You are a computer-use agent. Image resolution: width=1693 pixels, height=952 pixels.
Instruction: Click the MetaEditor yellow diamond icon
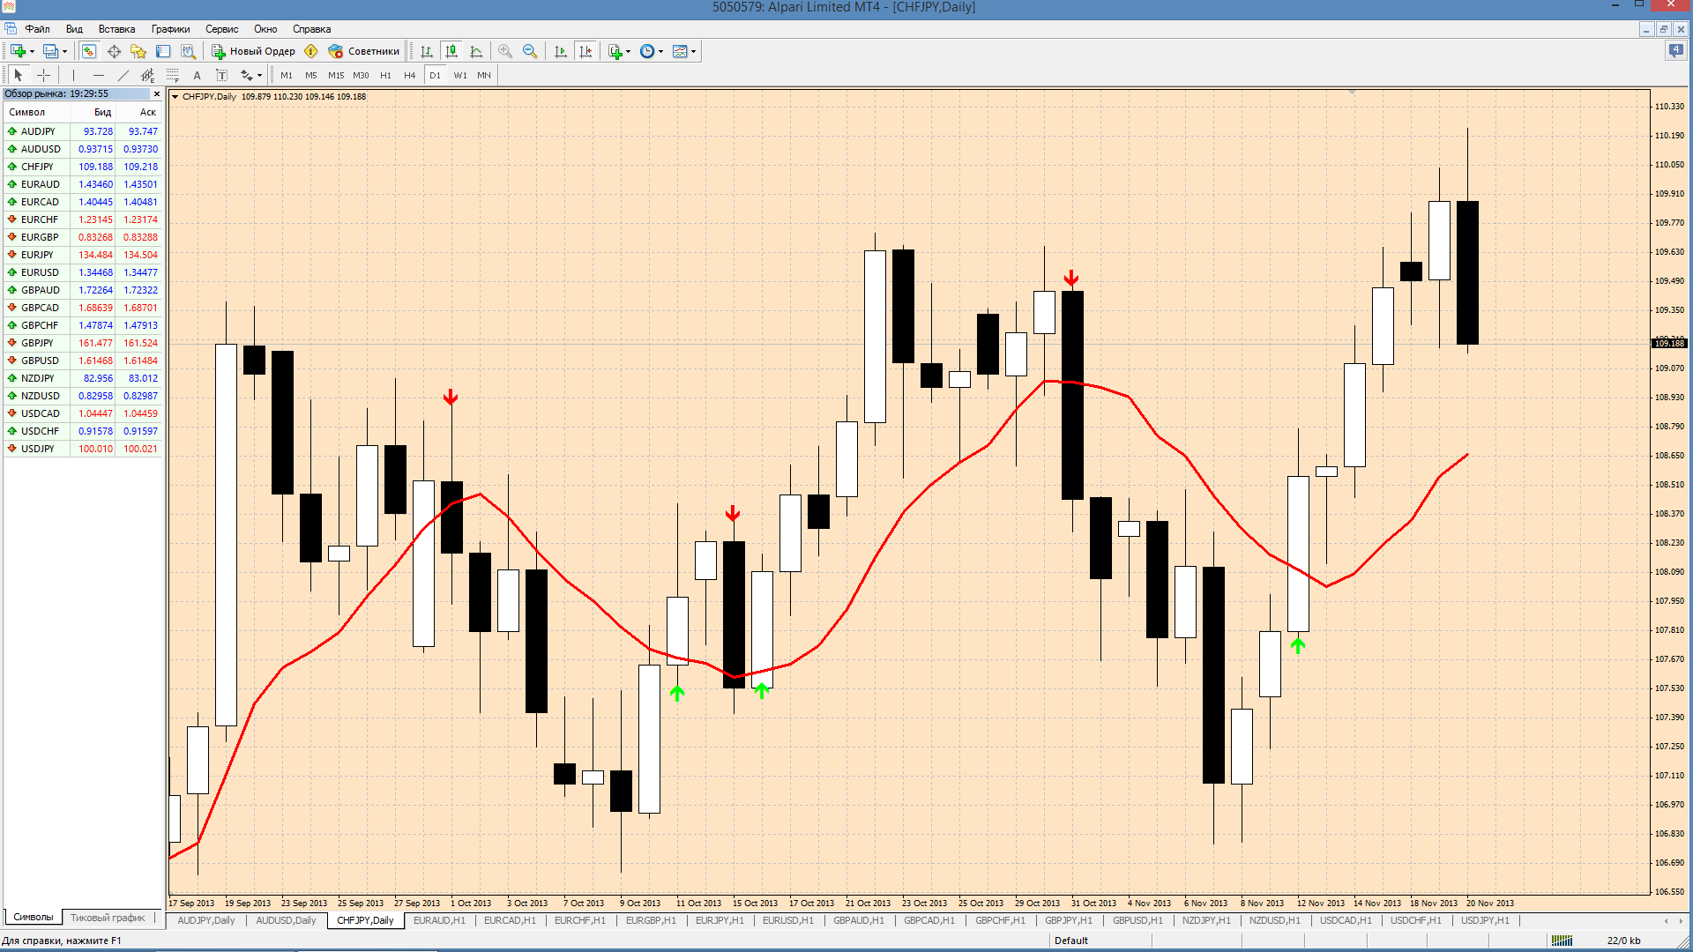click(310, 51)
